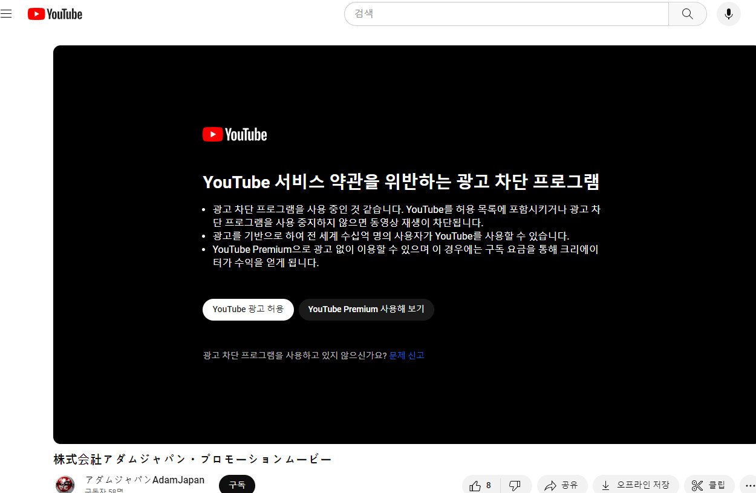Expand the three-dot more actions menu
This screenshot has width=756, height=493.
click(749, 485)
